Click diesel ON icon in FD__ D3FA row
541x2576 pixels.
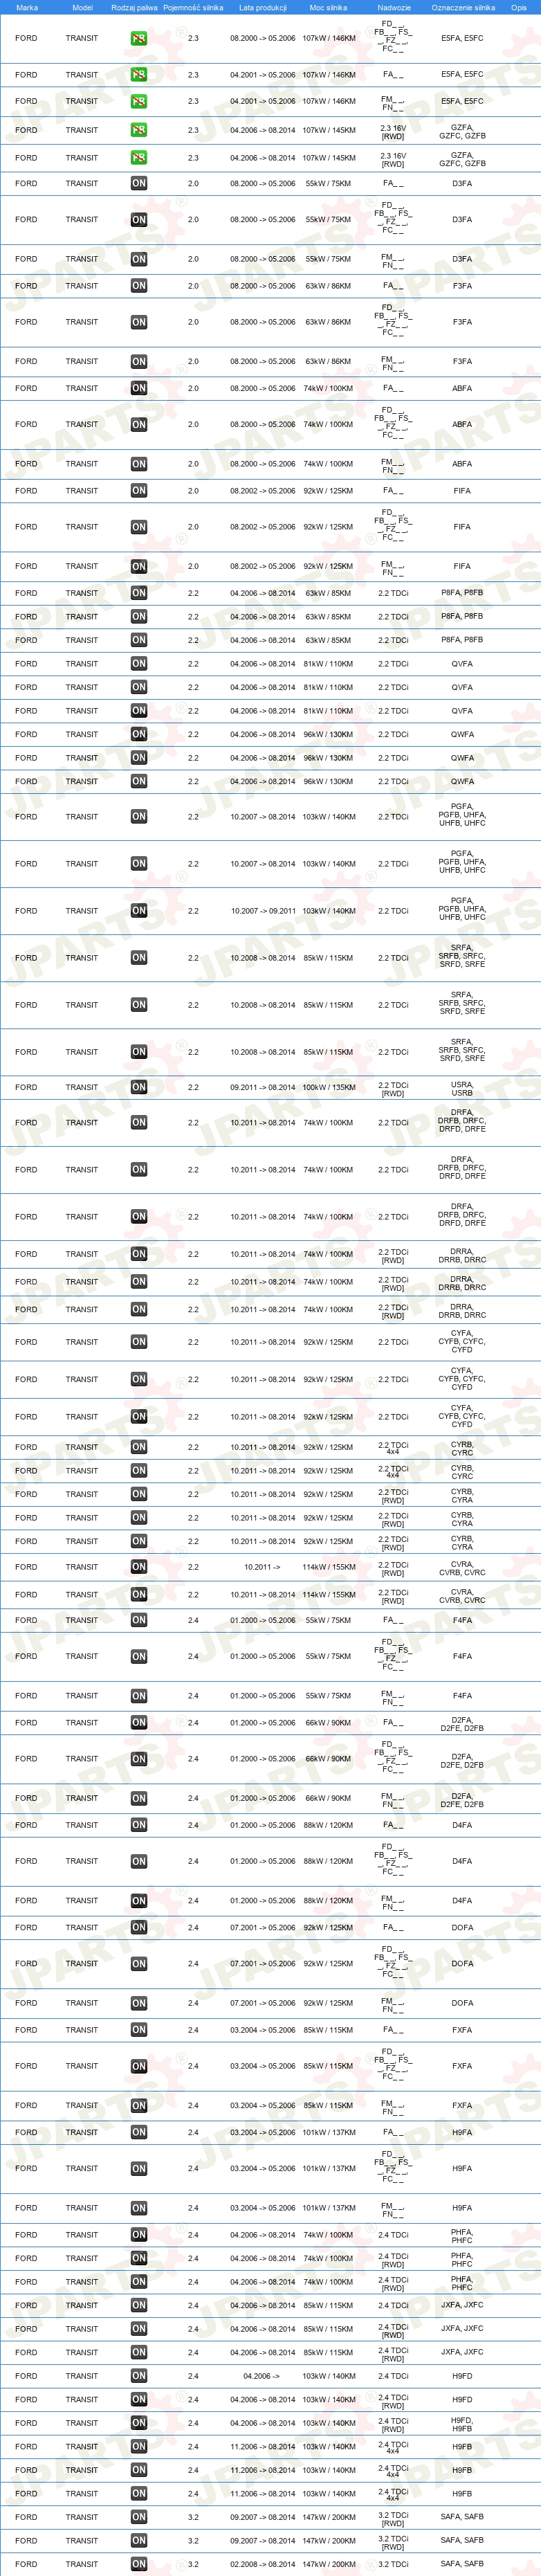tap(139, 219)
